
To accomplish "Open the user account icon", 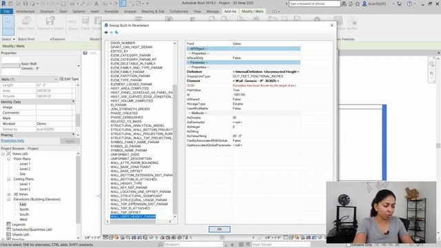I will pos(365,3).
